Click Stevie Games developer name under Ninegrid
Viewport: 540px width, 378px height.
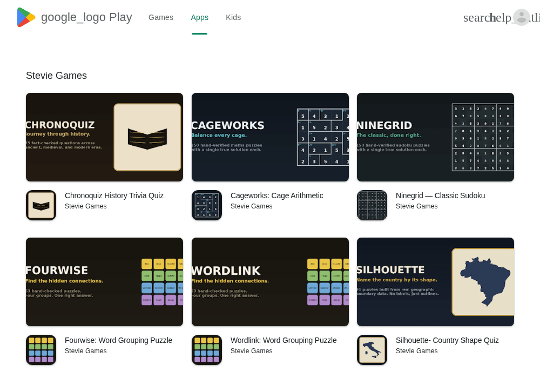tap(417, 206)
